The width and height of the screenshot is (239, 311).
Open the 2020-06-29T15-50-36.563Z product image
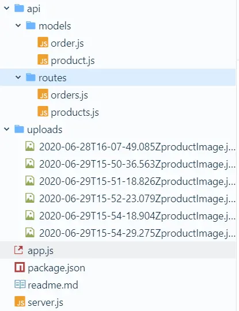point(137,164)
